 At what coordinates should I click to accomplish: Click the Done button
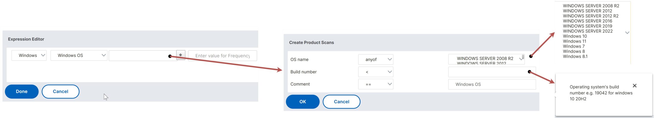22,91
